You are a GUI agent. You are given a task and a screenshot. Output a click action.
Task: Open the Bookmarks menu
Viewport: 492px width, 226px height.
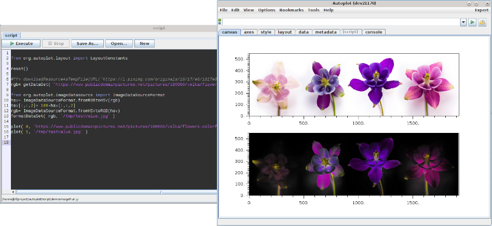[x=292, y=10]
